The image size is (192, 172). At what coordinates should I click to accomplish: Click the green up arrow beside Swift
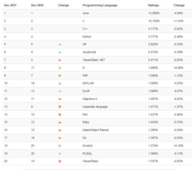[x=60, y=91]
